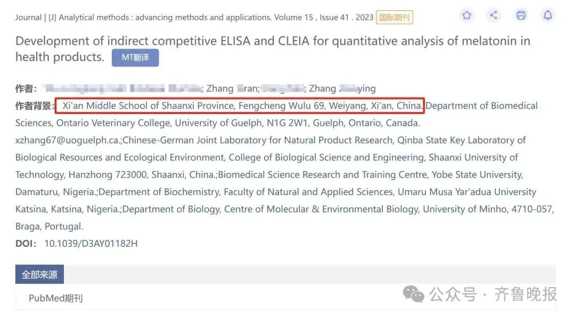Open the 全部来源 tab
Viewport: 575px width, 317px height.
(x=39, y=274)
